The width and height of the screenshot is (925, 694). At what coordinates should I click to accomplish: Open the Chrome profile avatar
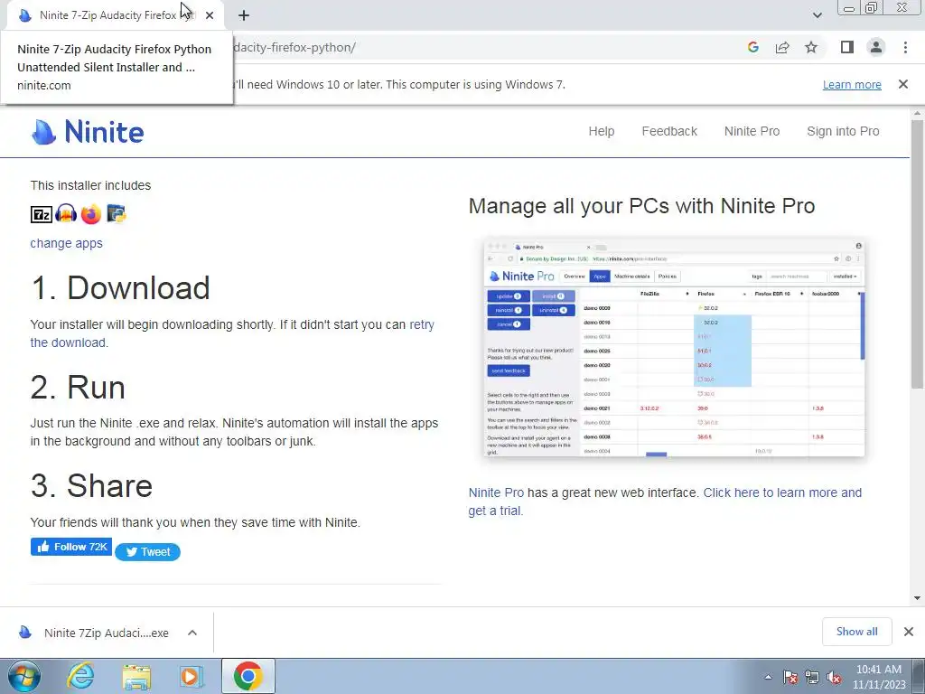876,47
